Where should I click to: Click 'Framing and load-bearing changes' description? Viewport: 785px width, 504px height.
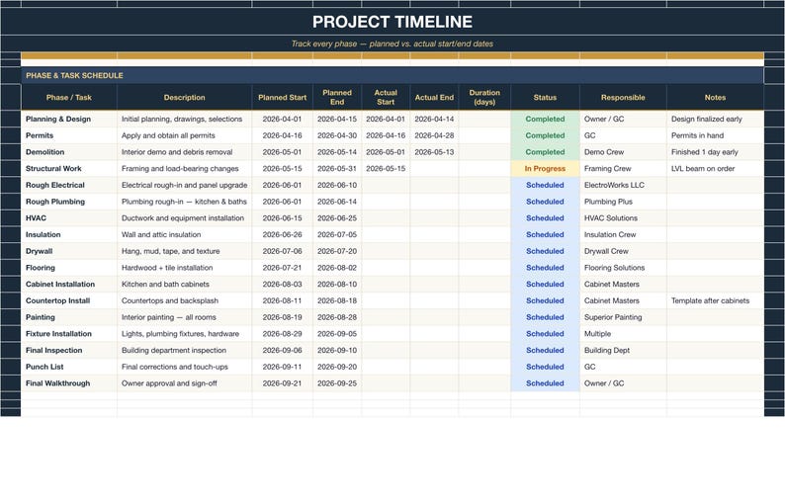(184, 168)
